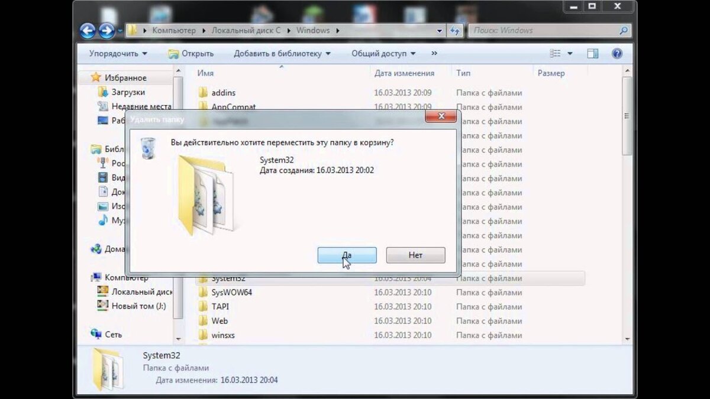The height and width of the screenshot is (399, 710).
Task: Open Локальный диск in navigation tree
Action: [141, 291]
